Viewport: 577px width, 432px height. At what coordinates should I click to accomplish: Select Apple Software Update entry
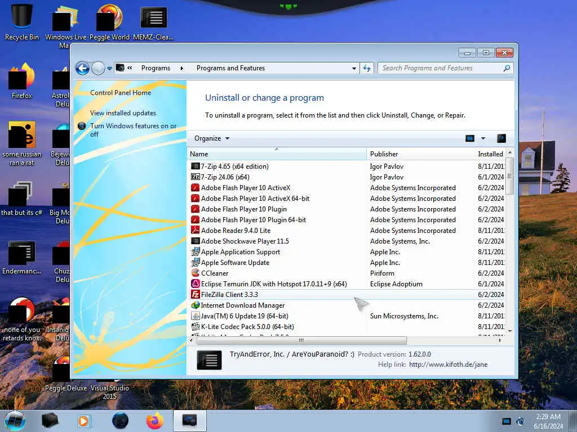[347, 263]
